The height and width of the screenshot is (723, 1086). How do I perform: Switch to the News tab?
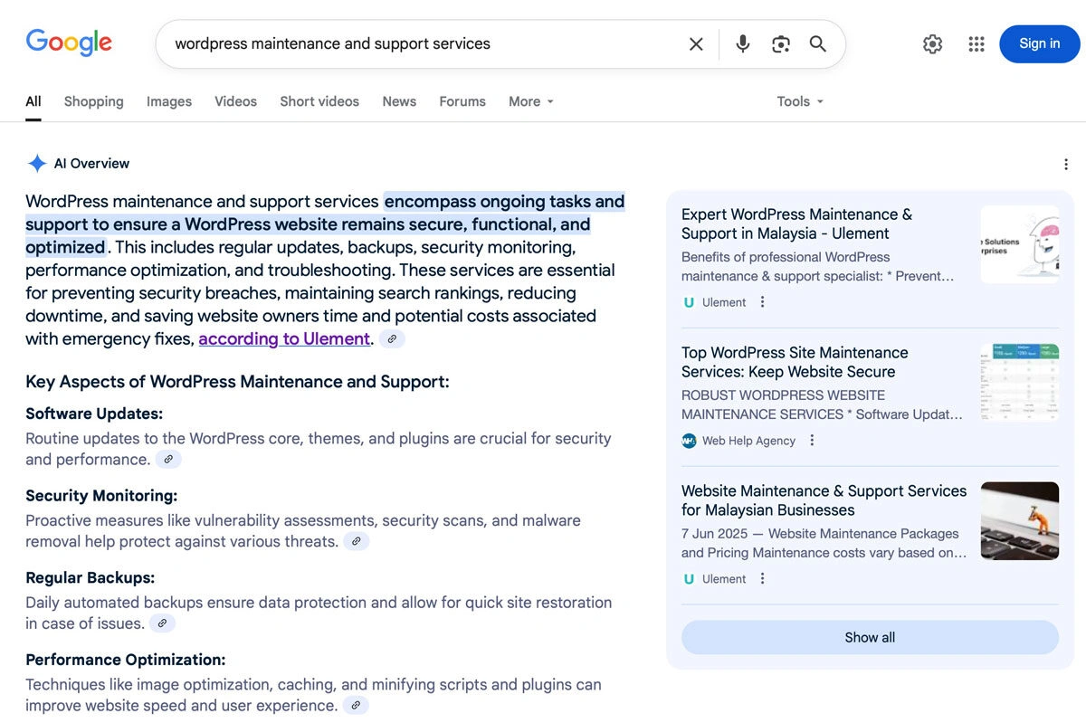399,101
